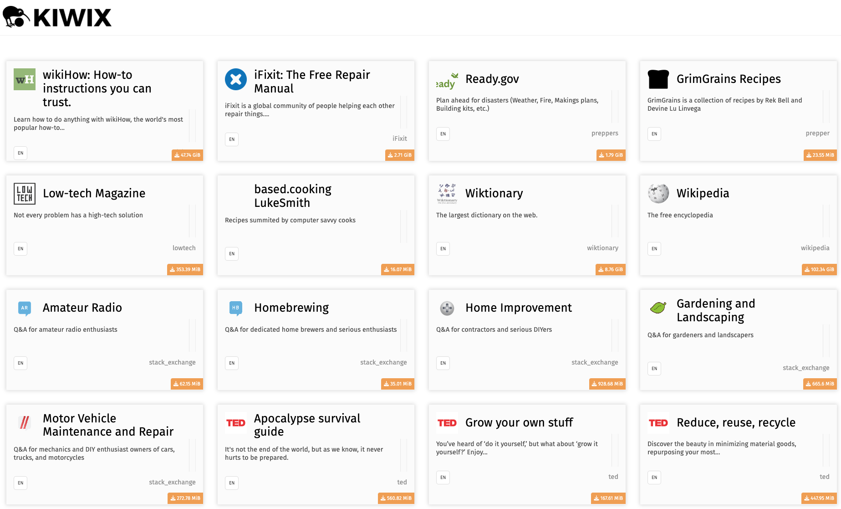
Task: Click the Home Improvement round icon
Action: point(447,308)
